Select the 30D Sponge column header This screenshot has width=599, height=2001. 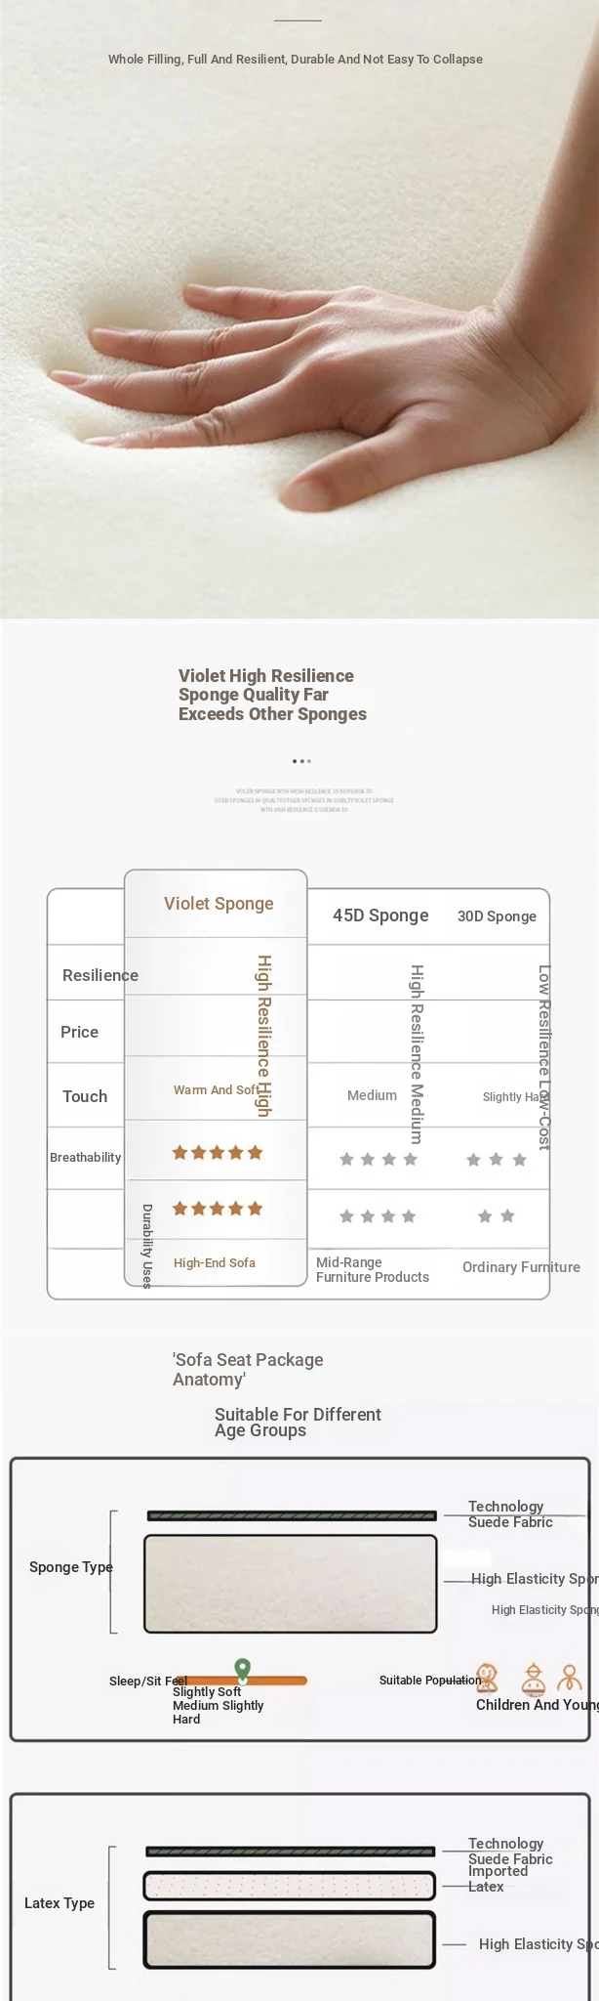[497, 916]
